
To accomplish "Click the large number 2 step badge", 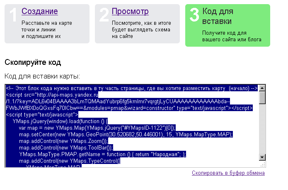I will 104,14.
